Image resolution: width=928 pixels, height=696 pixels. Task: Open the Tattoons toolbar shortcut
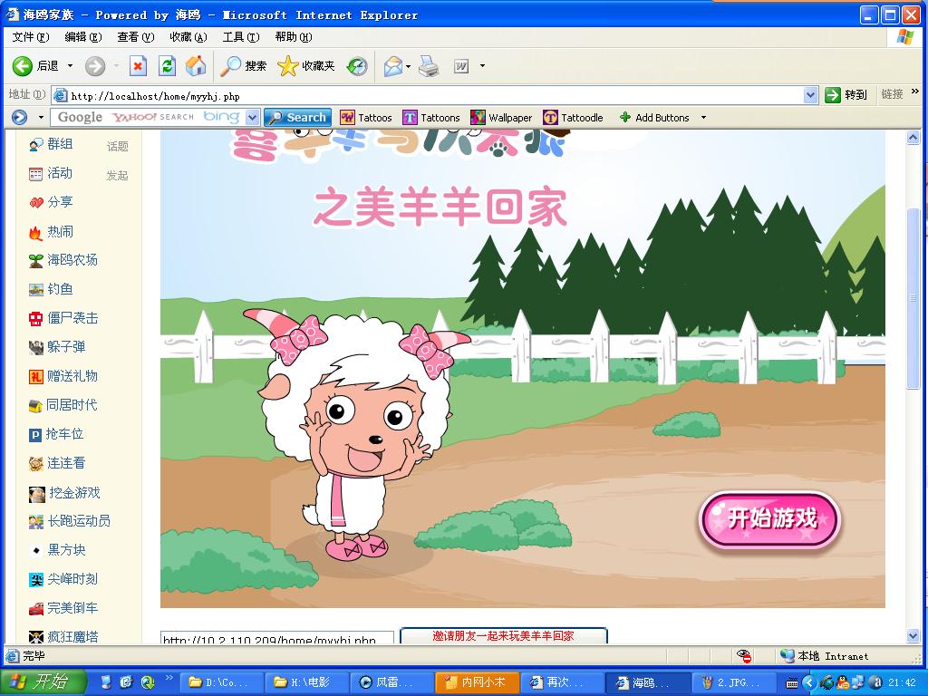430,117
